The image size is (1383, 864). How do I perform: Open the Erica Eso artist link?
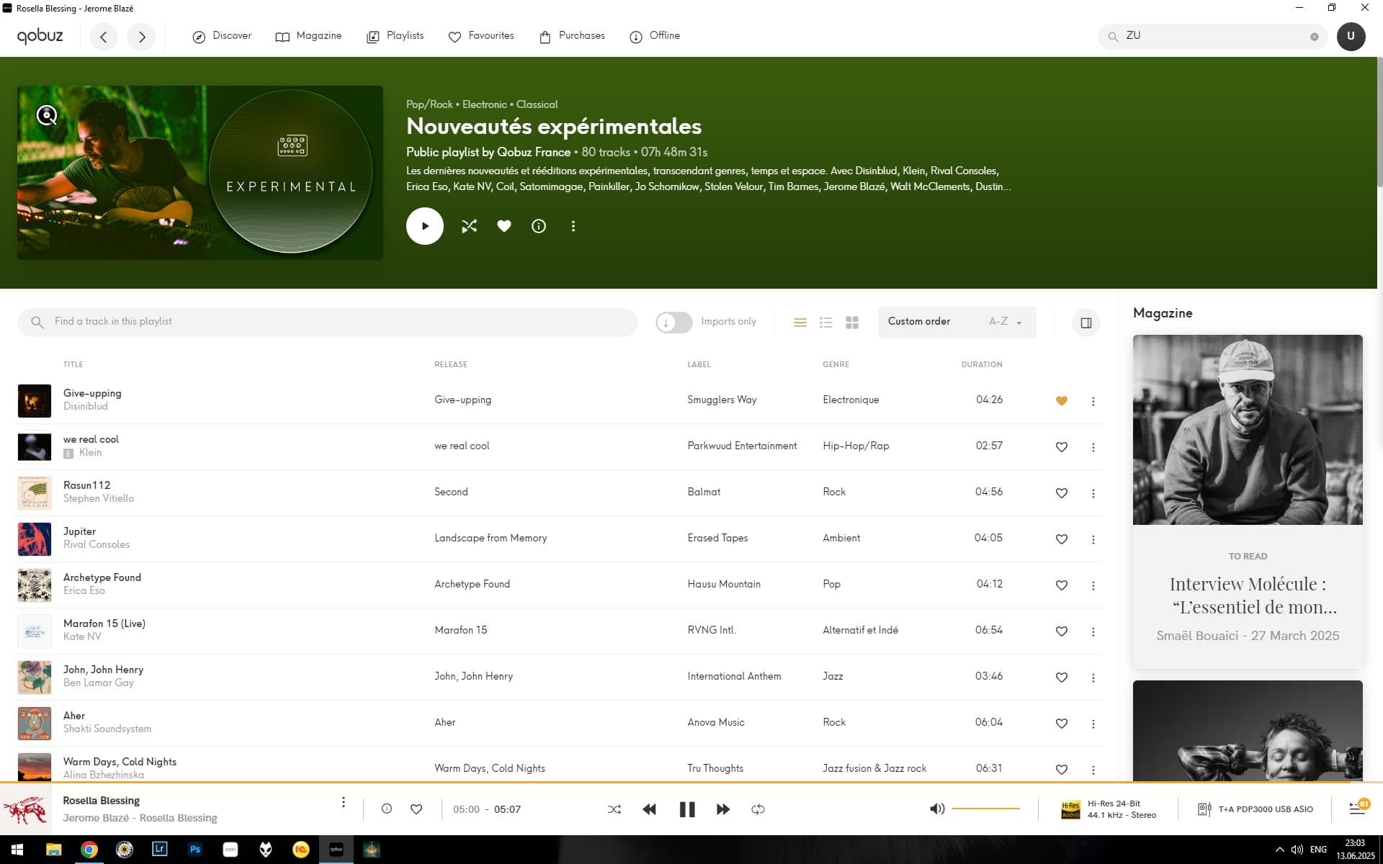pos(84,590)
